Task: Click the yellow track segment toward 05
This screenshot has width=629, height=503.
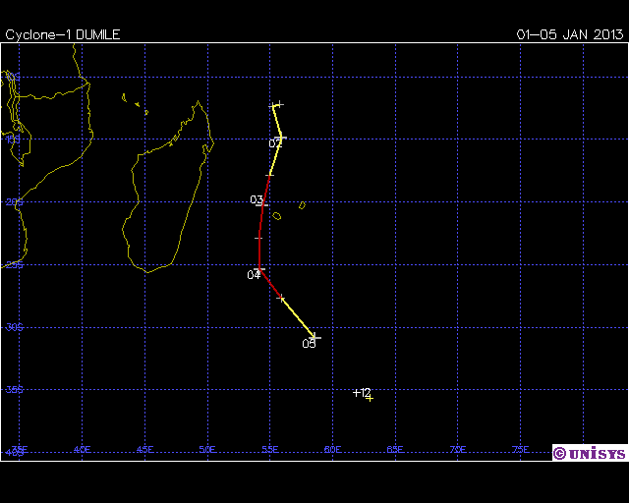Action: click(297, 316)
